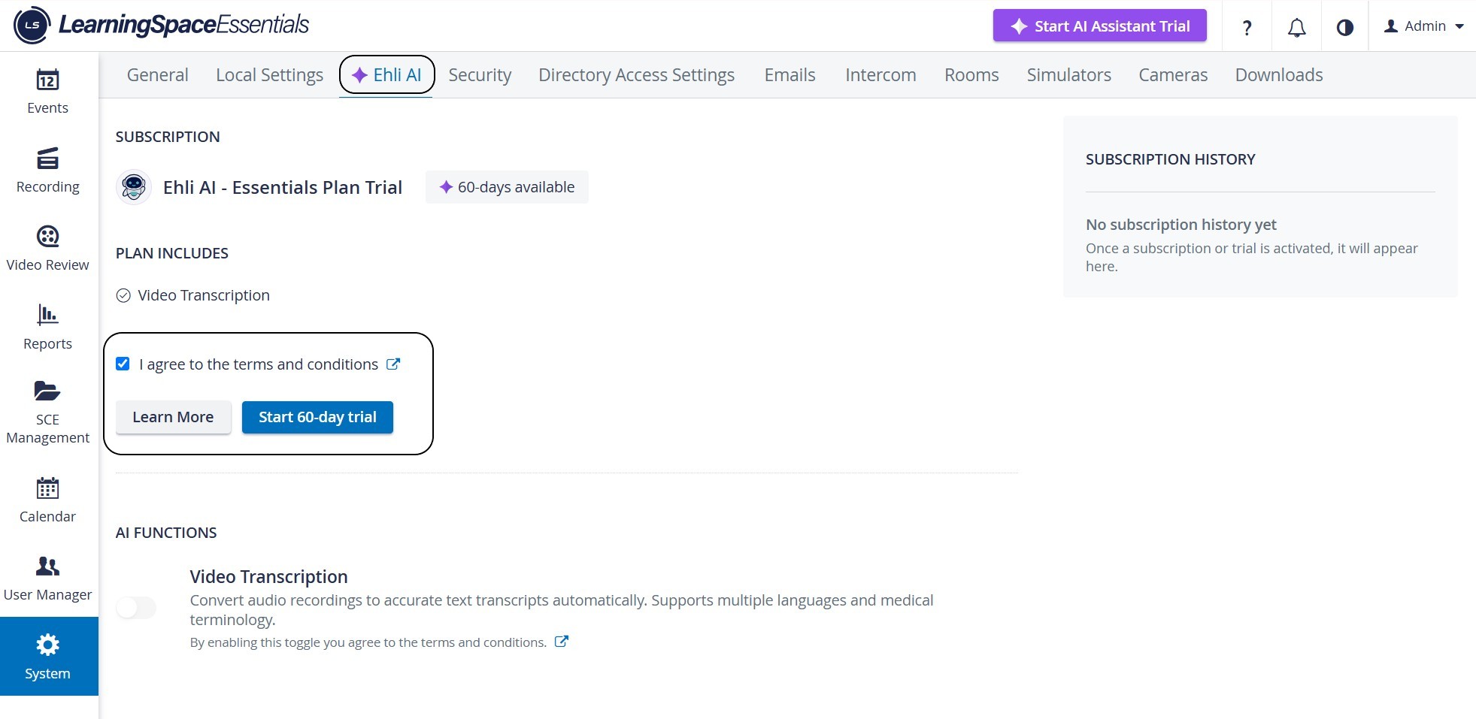The width and height of the screenshot is (1476, 719).
Task: Open the Directory Access Settings tab
Action: (636, 75)
